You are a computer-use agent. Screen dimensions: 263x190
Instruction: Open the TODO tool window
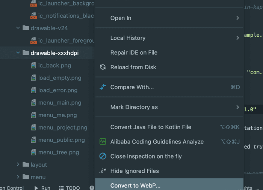70,188
